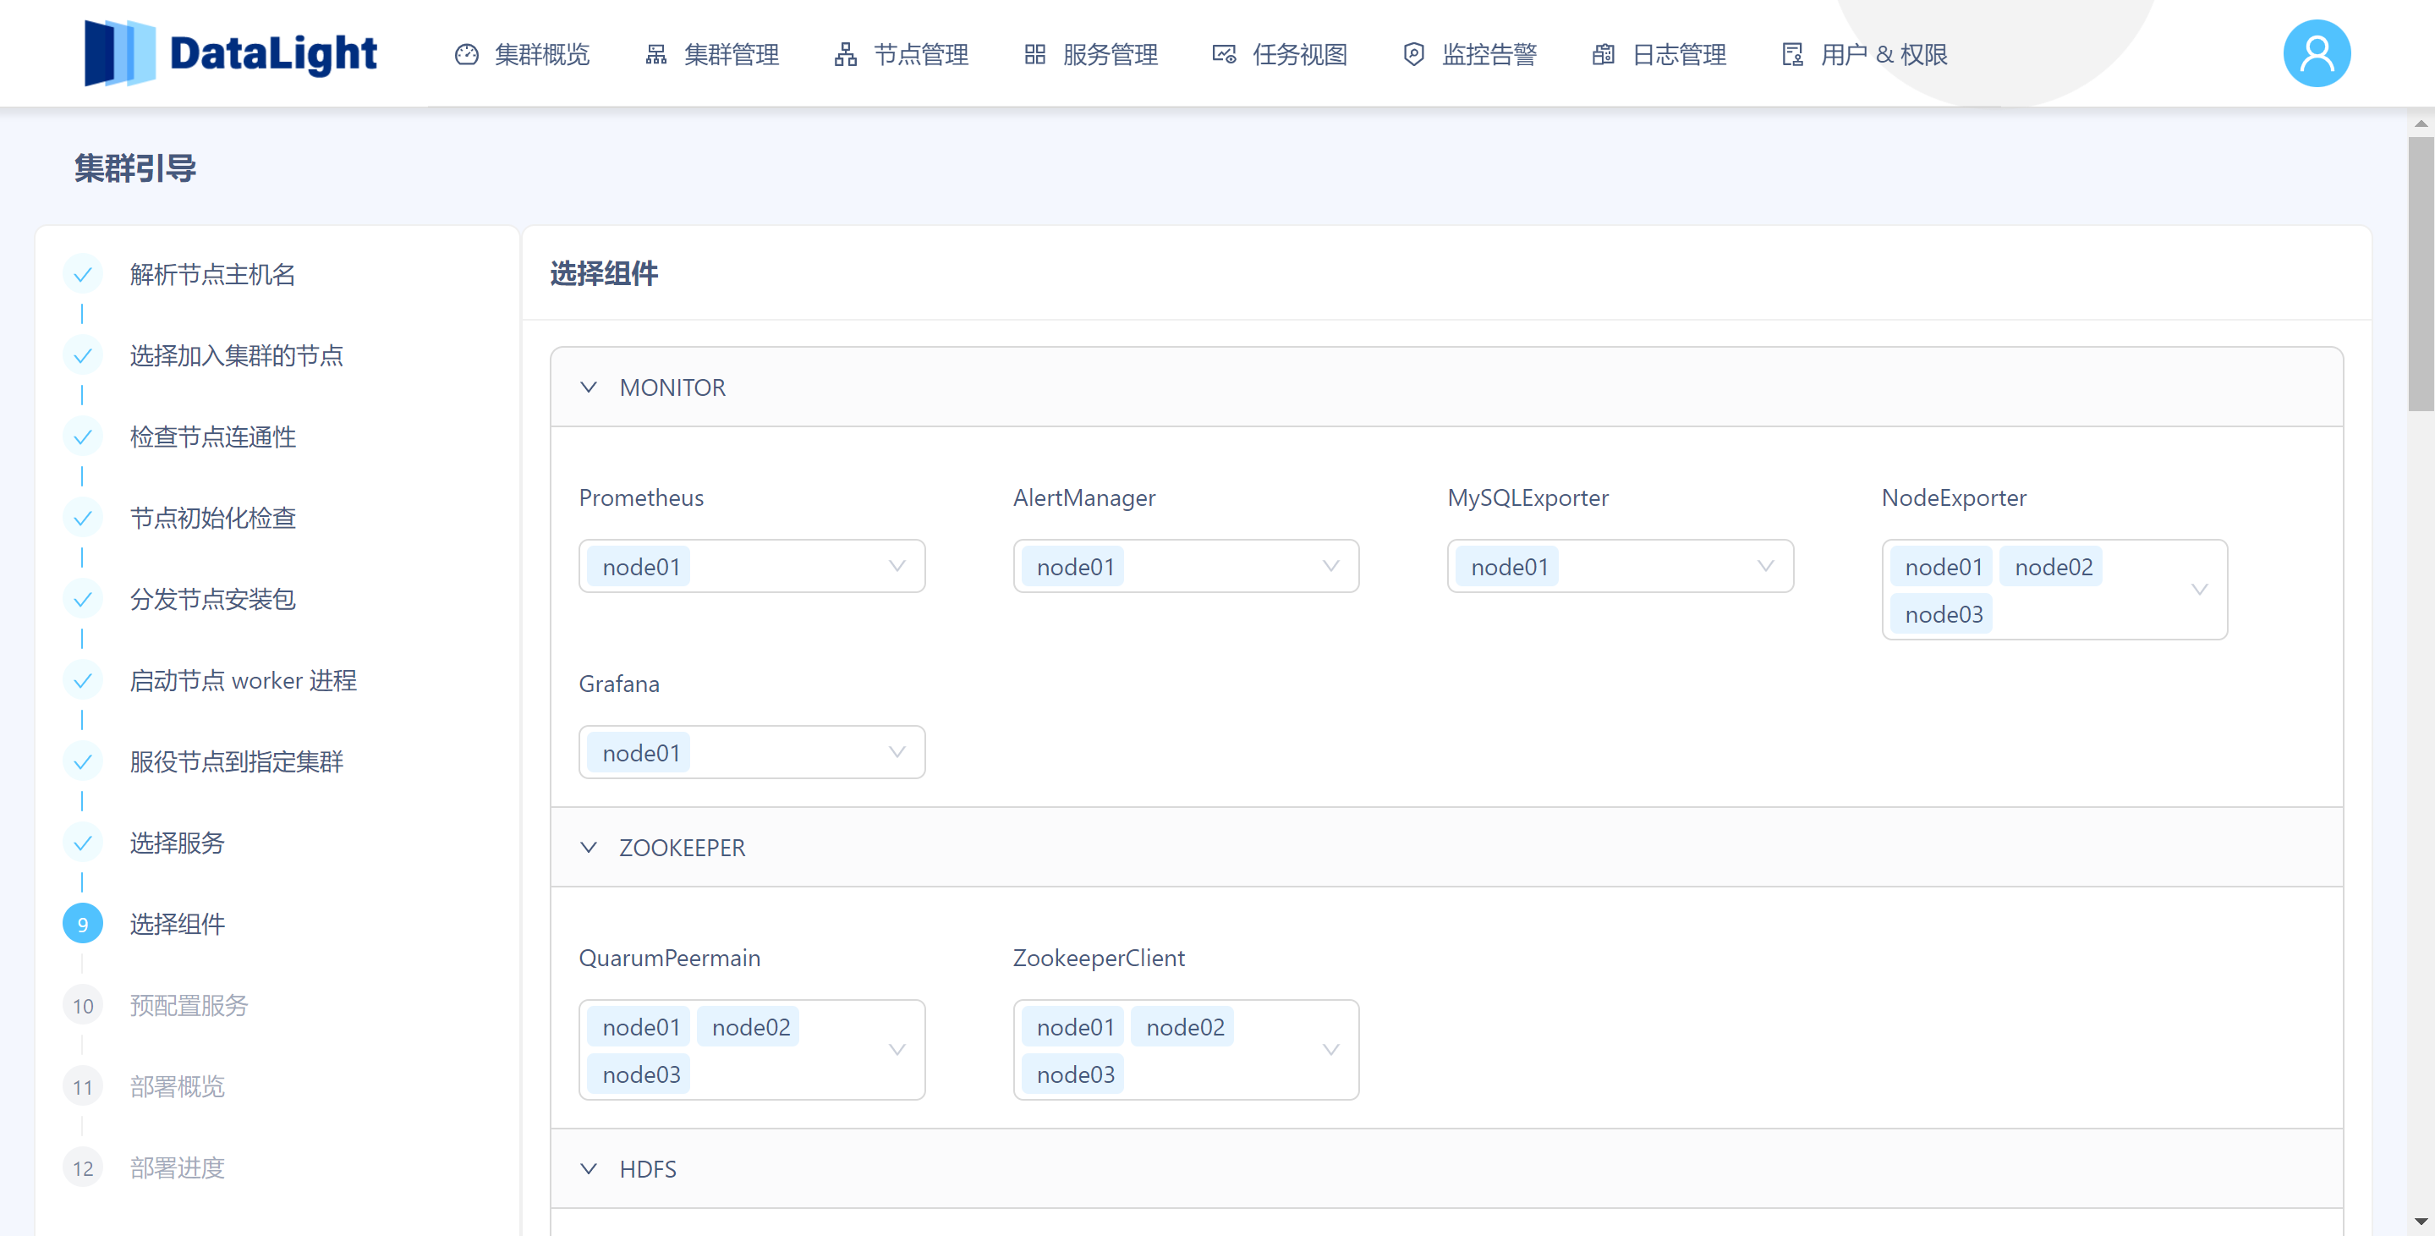Screen dimensions: 2435x1236
Task: Click the checkmark icon for 分发节点安装包
Action: point(82,600)
